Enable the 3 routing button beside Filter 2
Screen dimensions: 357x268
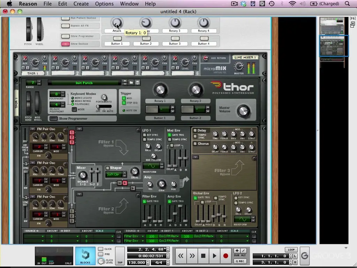point(72,221)
